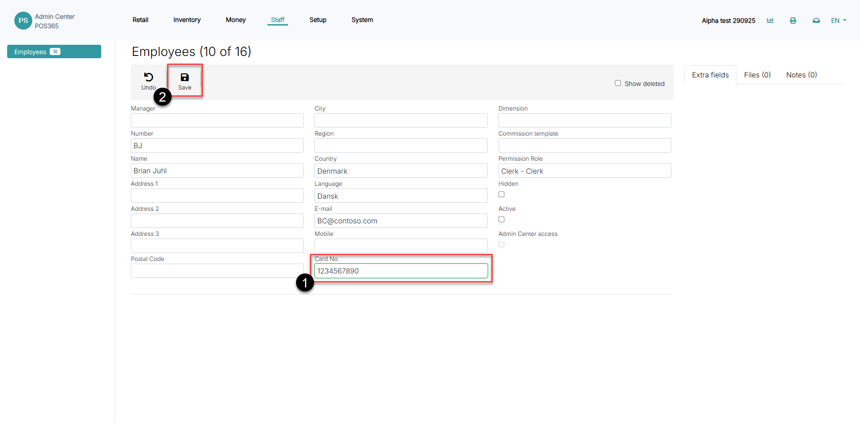The height and width of the screenshot is (423, 860).
Task: Click the City input field
Action: tap(401, 120)
